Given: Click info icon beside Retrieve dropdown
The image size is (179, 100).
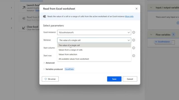Looking at the screenshot, I should [x=134, y=40].
